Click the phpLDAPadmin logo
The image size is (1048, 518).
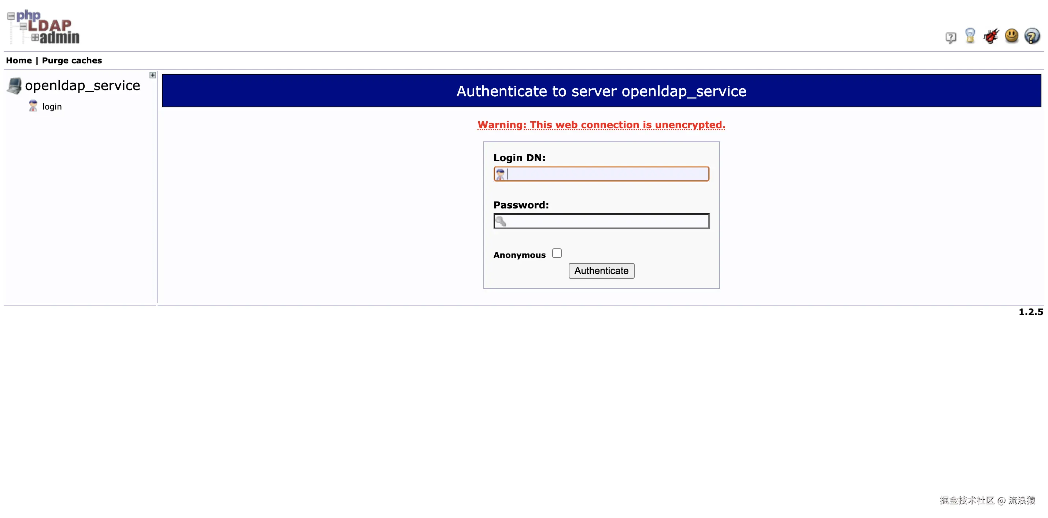(x=44, y=27)
